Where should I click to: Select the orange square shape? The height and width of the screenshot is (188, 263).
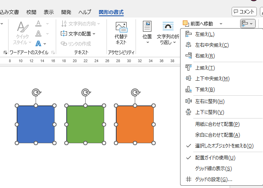coord(135,124)
